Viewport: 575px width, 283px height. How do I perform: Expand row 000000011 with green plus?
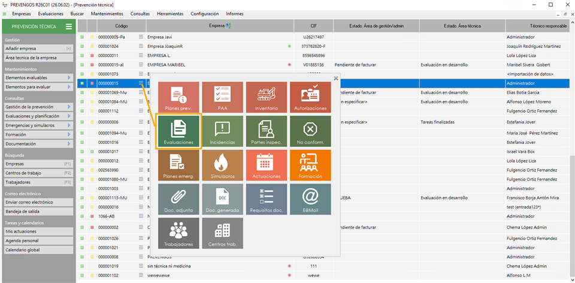(x=82, y=55)
